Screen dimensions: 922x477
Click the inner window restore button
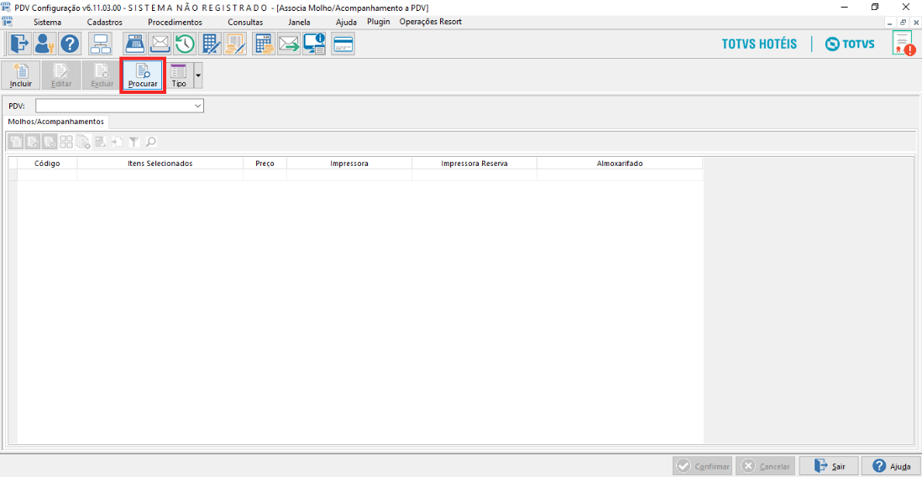[x=904, y=23]
